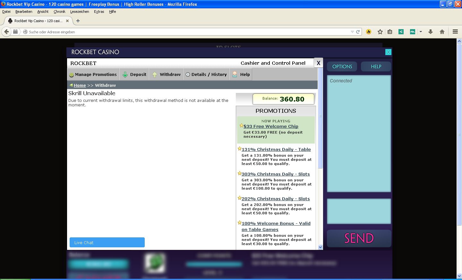
Task: Click the Skrill Unavailable heading
Action: (92, 93)
